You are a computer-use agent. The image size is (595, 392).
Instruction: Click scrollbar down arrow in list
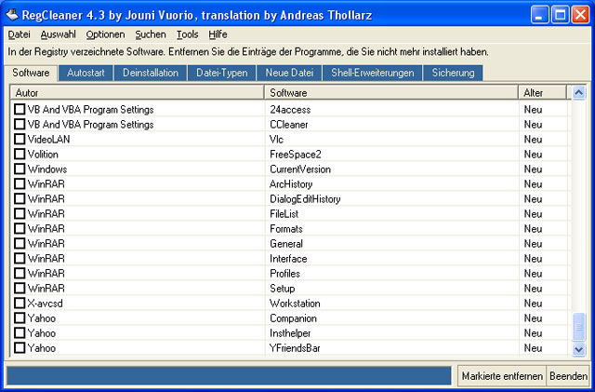tap(579, 348)
